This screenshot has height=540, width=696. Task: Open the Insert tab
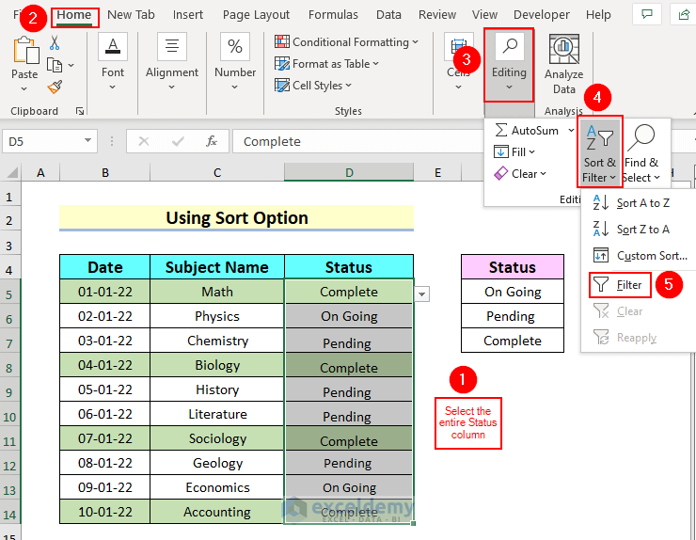click(188, 15)
